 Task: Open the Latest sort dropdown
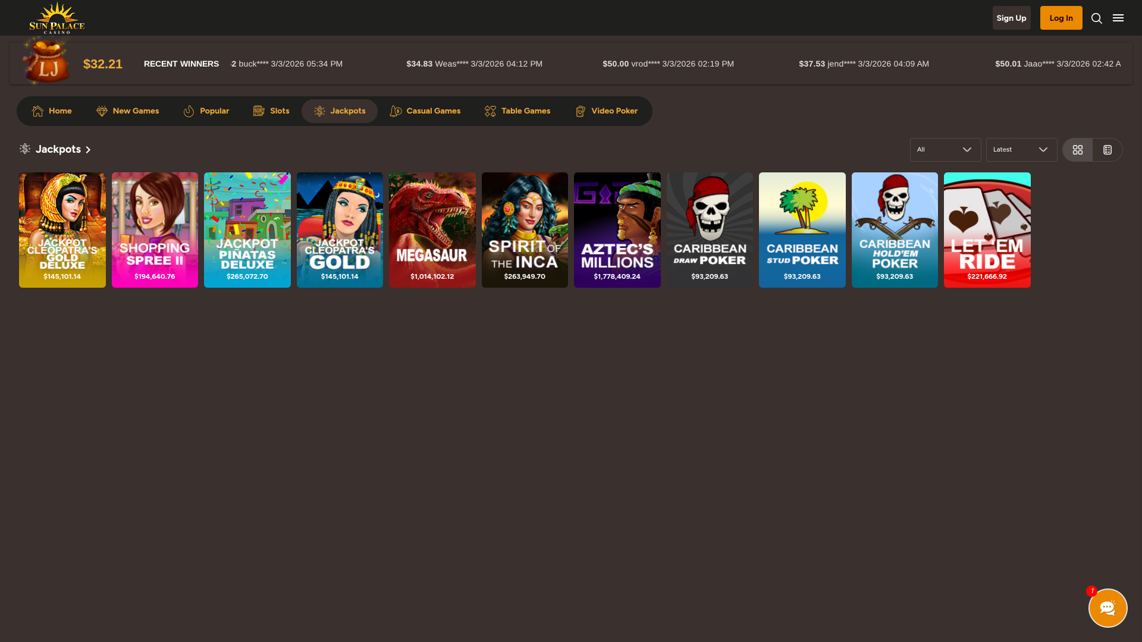[x=1021, y=150]
